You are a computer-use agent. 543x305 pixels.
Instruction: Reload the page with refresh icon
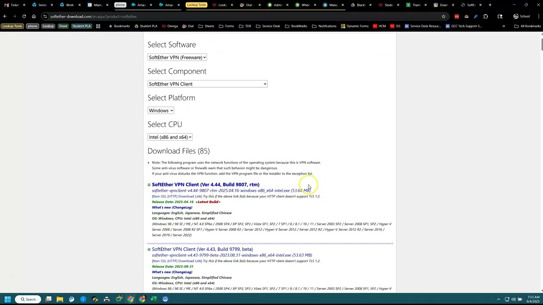[24, 16]
